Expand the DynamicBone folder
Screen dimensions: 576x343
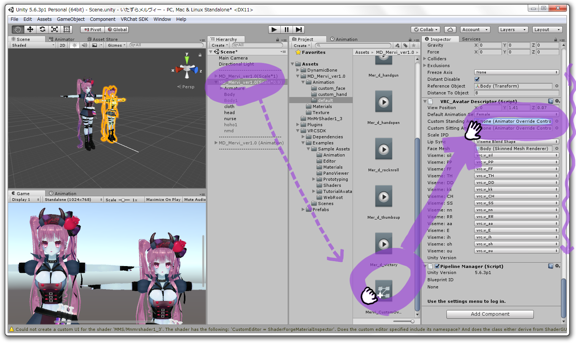[x=297, y=70]
